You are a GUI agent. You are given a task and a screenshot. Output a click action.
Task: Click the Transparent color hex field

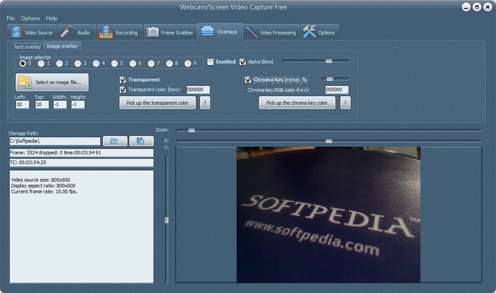pyautogui.click(x=198, y=89)
